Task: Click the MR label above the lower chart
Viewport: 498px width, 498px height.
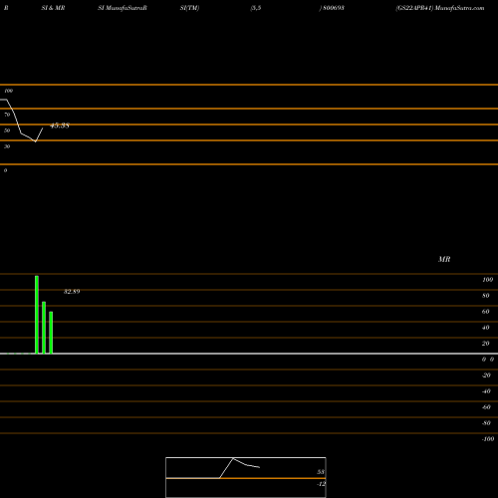Action: [444, 259]
